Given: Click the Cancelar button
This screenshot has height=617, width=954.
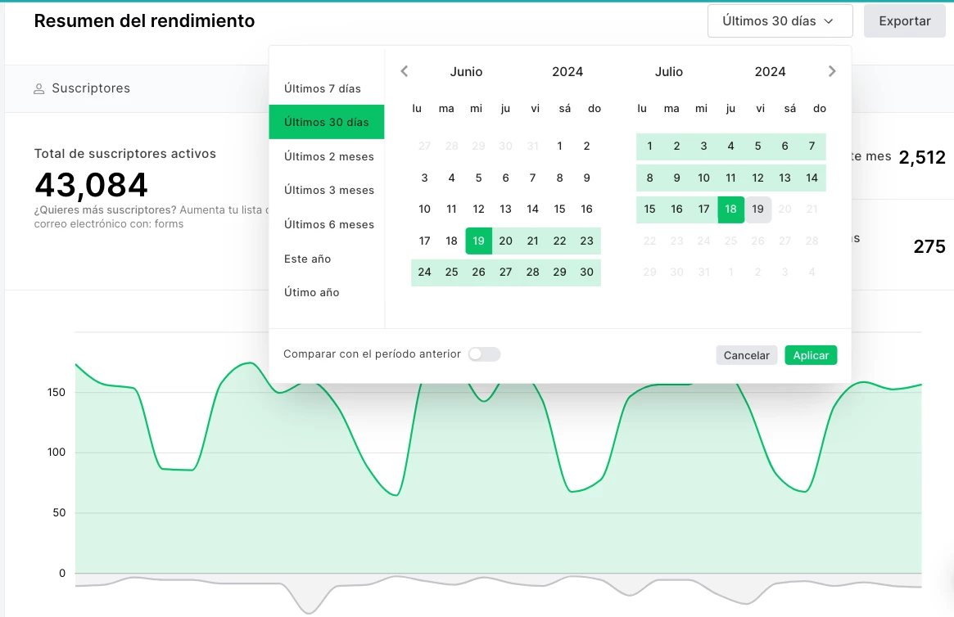Looking at the screenshot, I should coord(746,355).
